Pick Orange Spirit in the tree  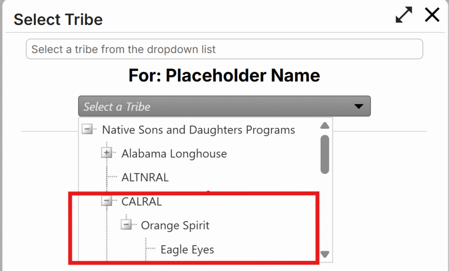point(175,225)
